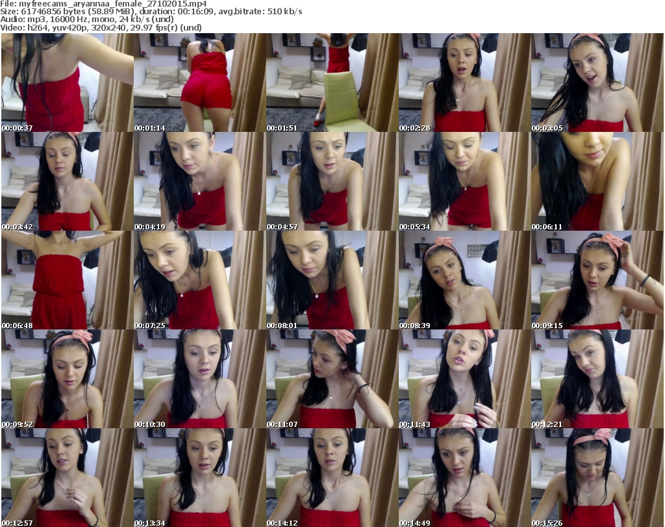Viewport: 665px width, 527px height.
Task: Select the thumbnail frame stamped 00:12:57
Action: point(67,478)
